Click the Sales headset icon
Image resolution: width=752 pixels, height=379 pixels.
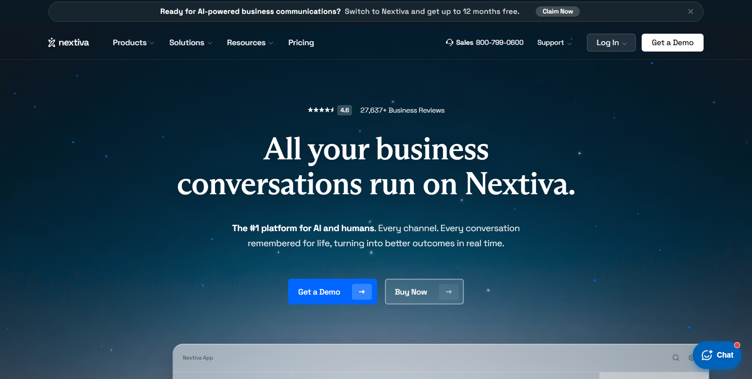coord(449,42)
